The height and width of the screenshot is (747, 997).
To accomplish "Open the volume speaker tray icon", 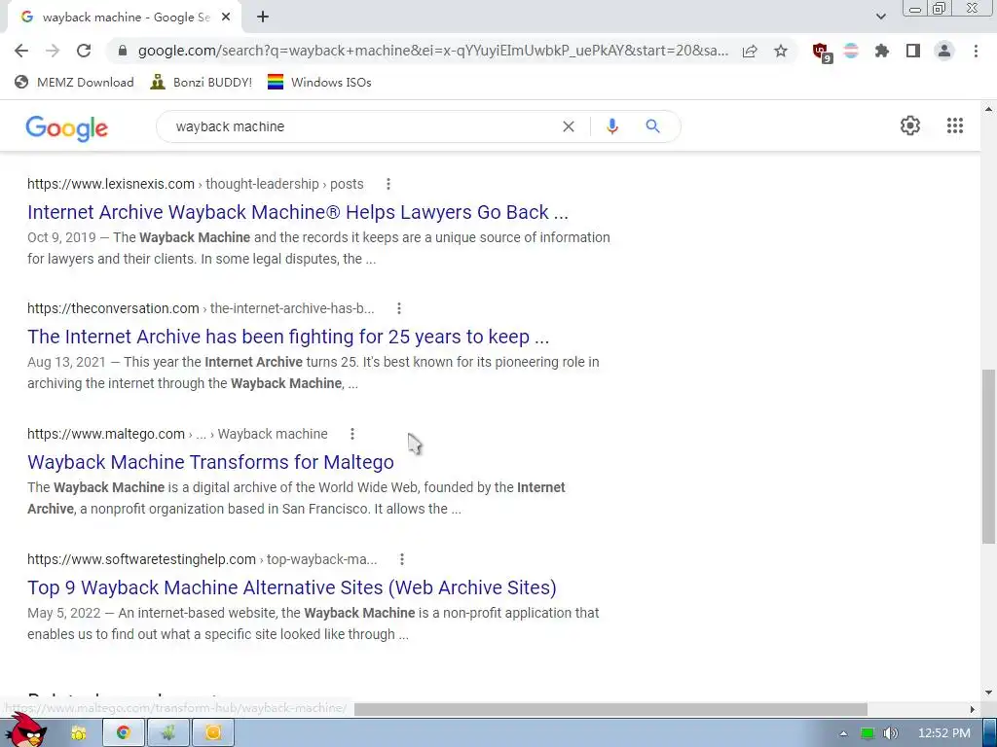I will point(890,733).
